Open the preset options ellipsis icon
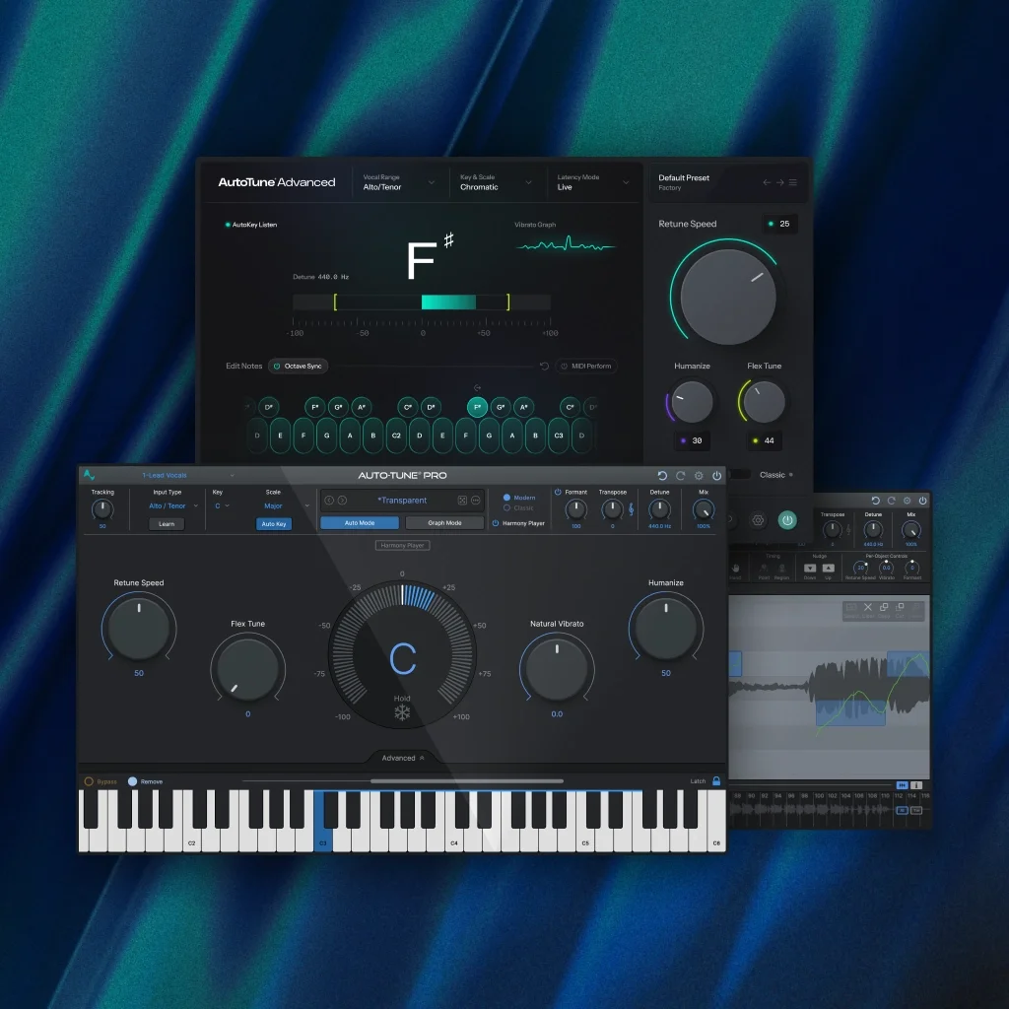The image size is (1009, 1009). 476,500
